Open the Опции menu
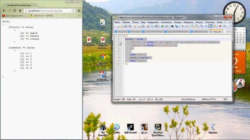 178,22
